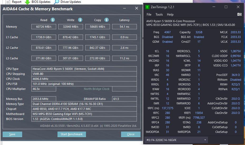
Task: Click the Memory Latency value 54.1 ns
Action: (124, 27)
